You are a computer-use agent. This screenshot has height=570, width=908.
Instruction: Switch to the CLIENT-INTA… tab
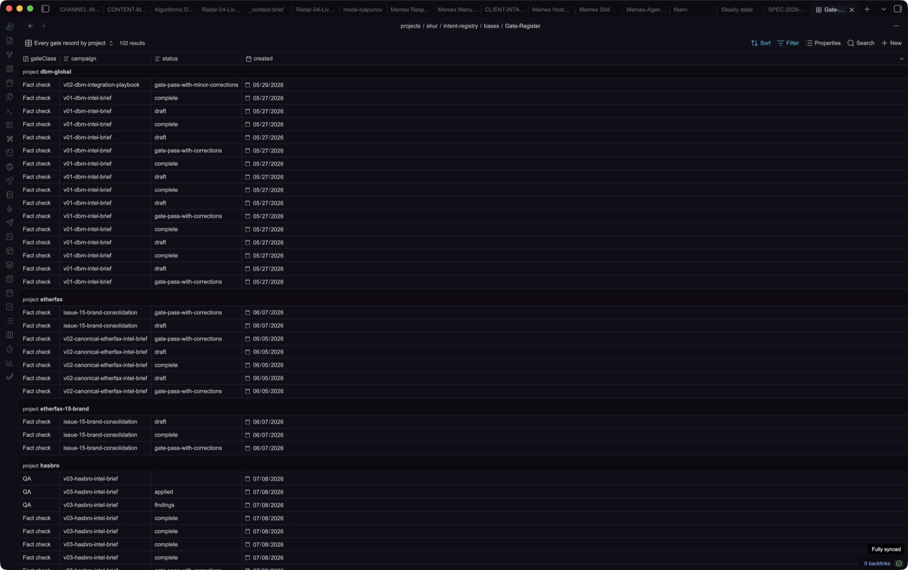click(x=505, y=10)
